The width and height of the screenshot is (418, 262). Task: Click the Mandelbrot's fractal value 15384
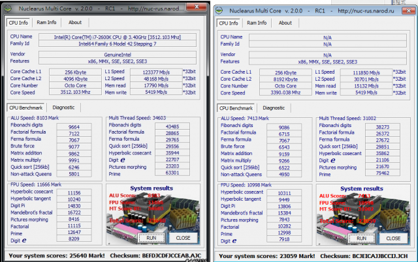pos(284,213)
